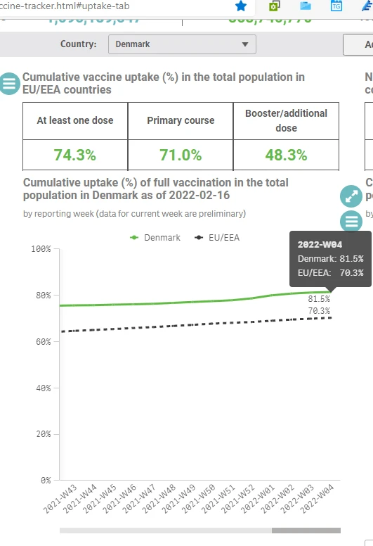Toggle the EU/EEA legend series

pos(217,238)
